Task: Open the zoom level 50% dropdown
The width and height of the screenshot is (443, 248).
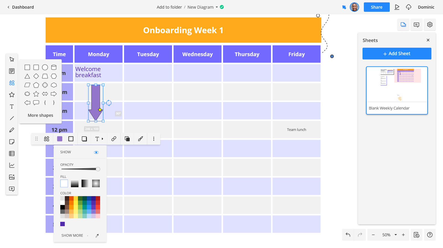Action: pos(396,235)
